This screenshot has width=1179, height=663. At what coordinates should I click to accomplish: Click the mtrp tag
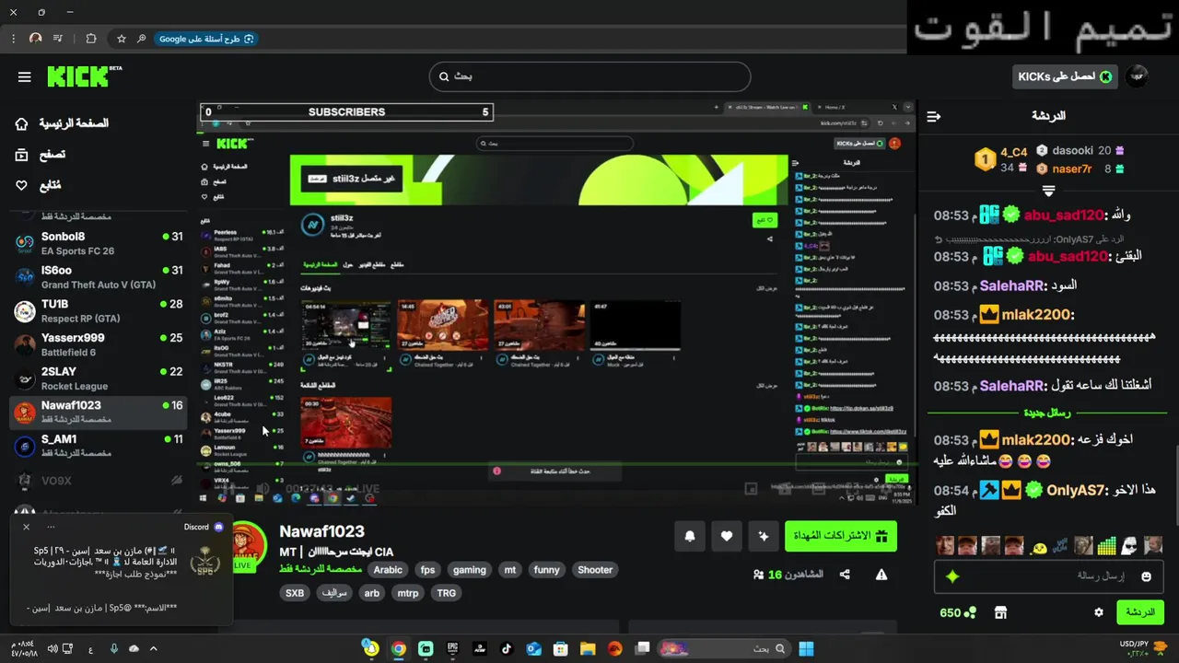point(407,593)
